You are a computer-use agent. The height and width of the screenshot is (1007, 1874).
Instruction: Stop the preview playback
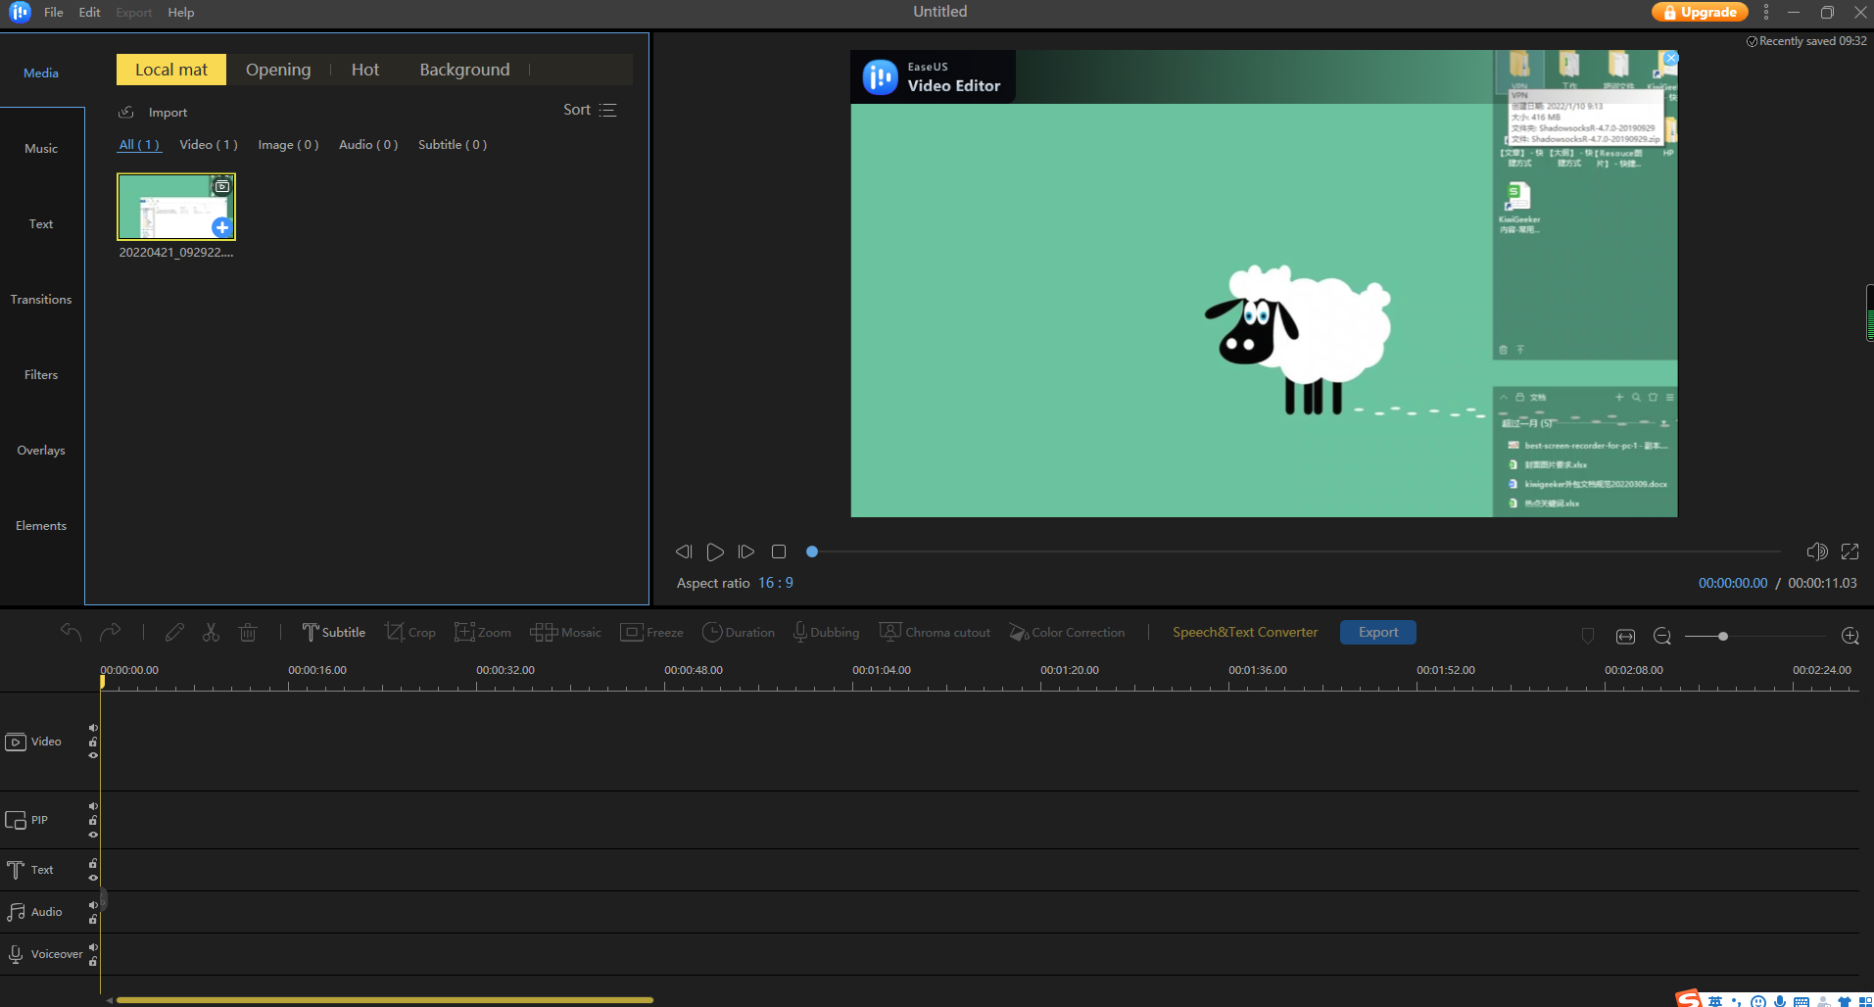[x=779, y=551]
